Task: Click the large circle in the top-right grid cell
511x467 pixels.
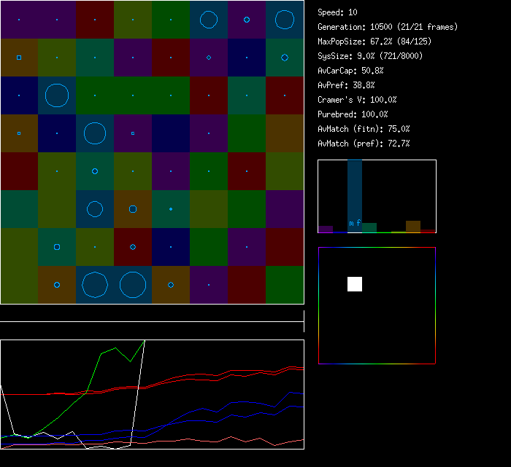Action: (x=285, y=20)
